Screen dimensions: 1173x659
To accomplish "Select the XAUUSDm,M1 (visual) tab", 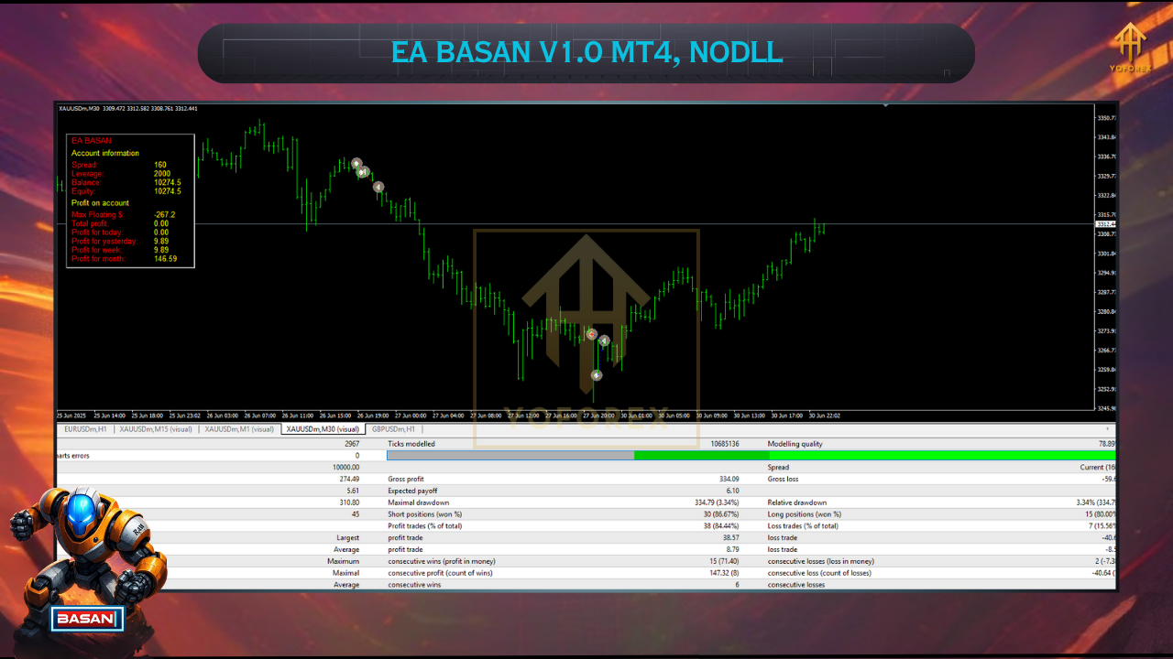I will pos(239,428).
